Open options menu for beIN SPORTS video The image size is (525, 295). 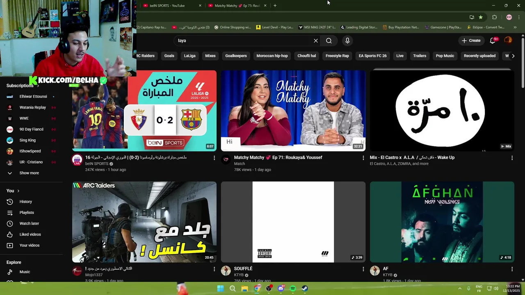(x=214, y=158)
